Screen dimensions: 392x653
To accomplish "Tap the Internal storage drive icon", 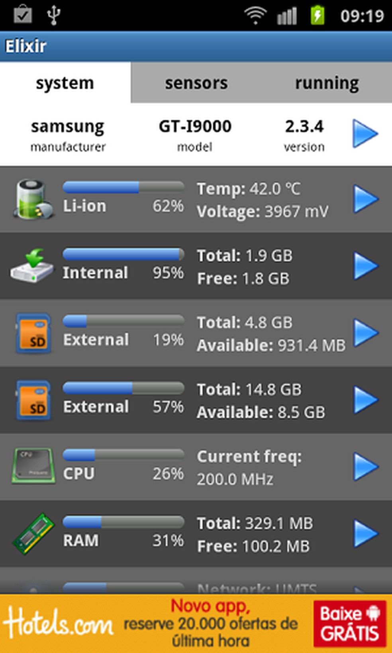I will click(x=32, y=266).
